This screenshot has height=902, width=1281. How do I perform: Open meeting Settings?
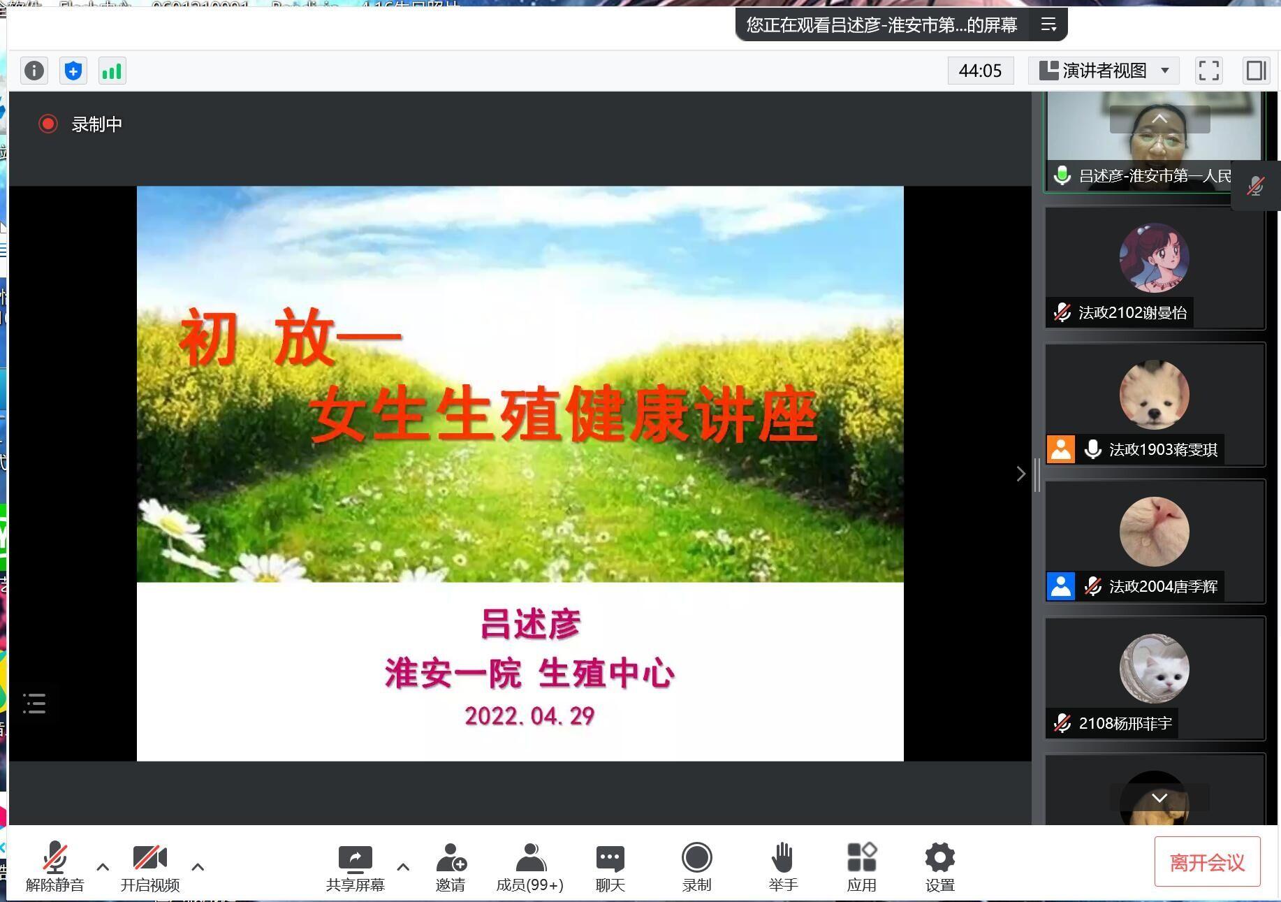[939, 867]
